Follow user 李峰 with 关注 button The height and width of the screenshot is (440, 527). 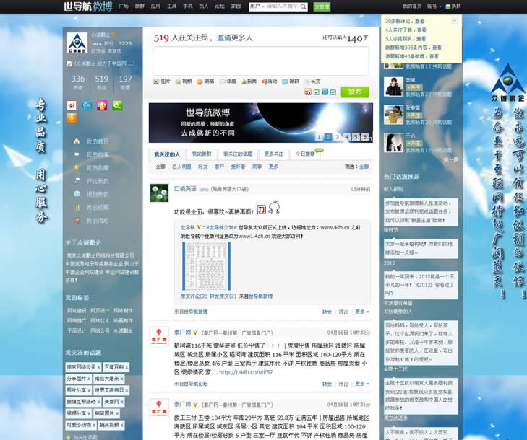click(x=414, y=87)
